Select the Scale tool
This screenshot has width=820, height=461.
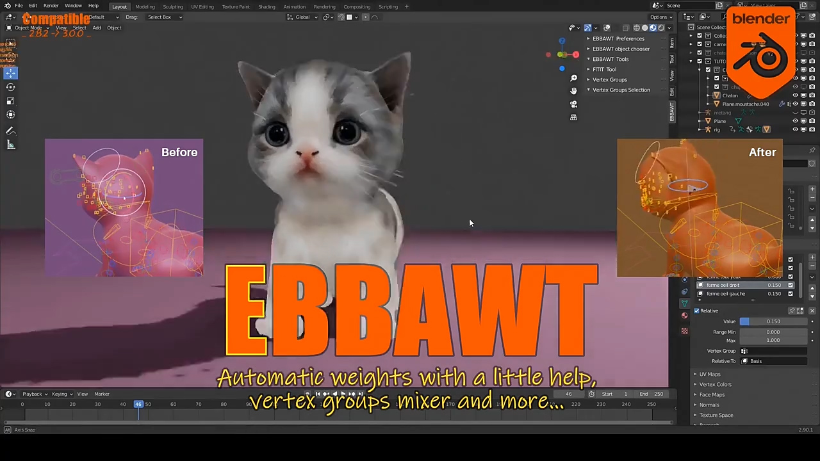pyautogui.click(x=10, y=101)
